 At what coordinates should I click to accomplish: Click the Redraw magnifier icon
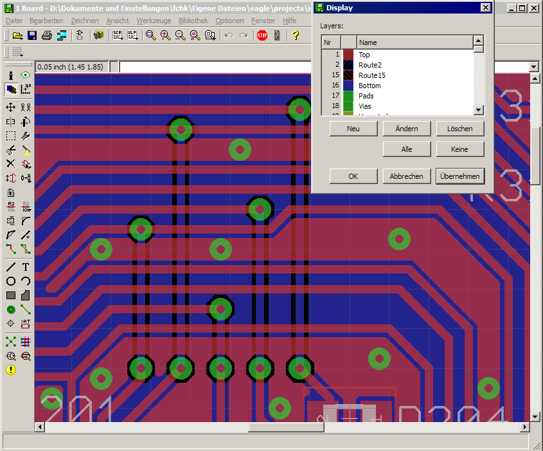coord(195,35)
